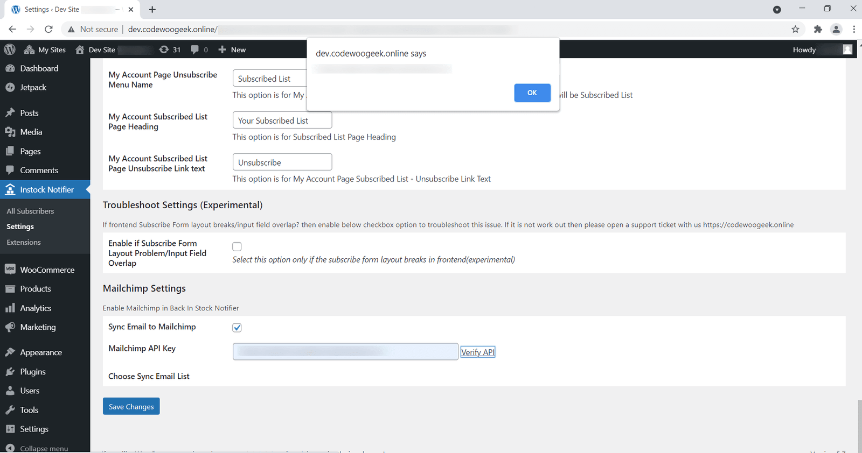
Task: Click the Verify API link
Action: (x=478, y=352)
